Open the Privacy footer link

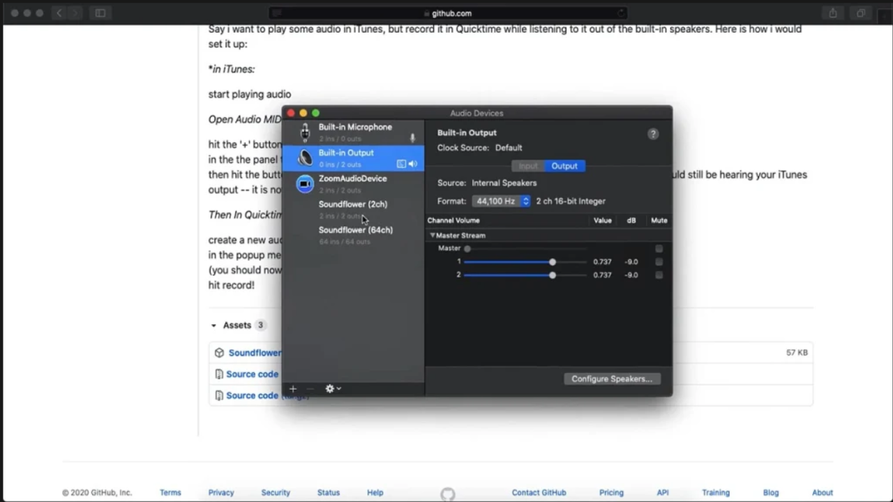pos(221,492)
